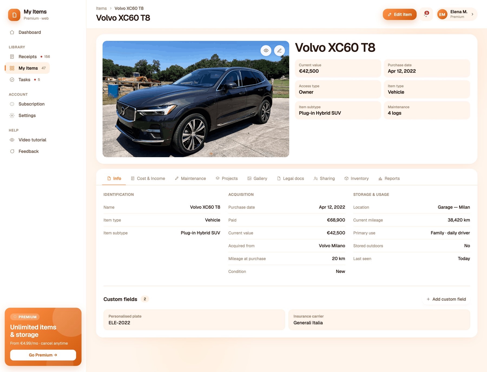
Task: Click the Maintenance wrench icon
Action: point(177,179)
